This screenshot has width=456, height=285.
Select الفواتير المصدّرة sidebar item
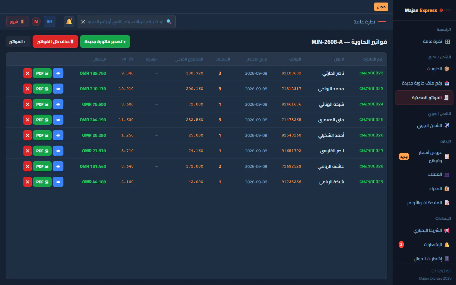(424, 98)
